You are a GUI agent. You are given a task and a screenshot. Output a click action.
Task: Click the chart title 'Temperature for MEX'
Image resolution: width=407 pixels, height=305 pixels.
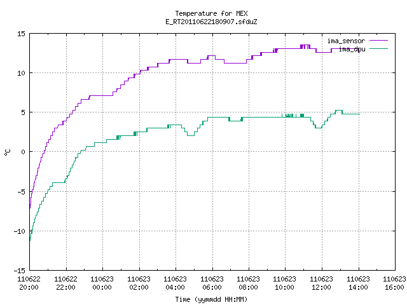click(x=211, y=13)
